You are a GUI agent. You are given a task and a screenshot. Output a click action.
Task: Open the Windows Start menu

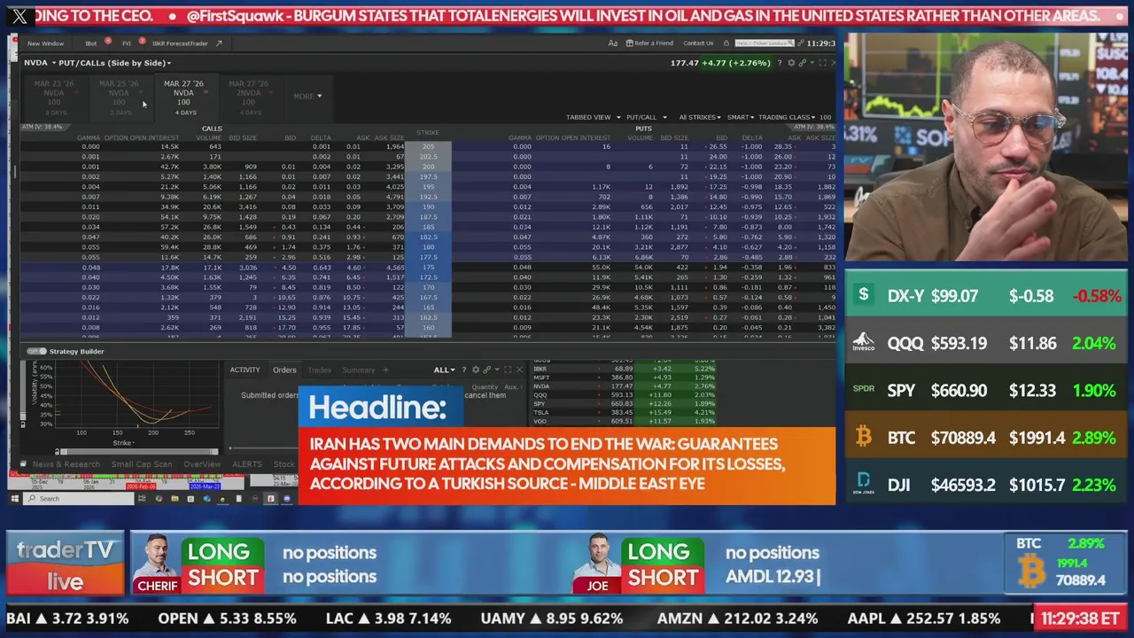click(14, 499)
